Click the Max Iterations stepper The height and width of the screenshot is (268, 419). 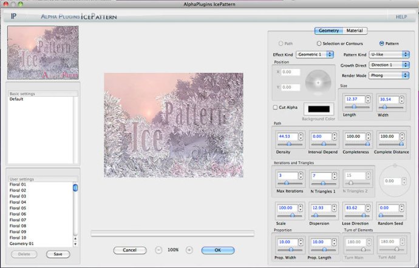[x=301, y=176]
